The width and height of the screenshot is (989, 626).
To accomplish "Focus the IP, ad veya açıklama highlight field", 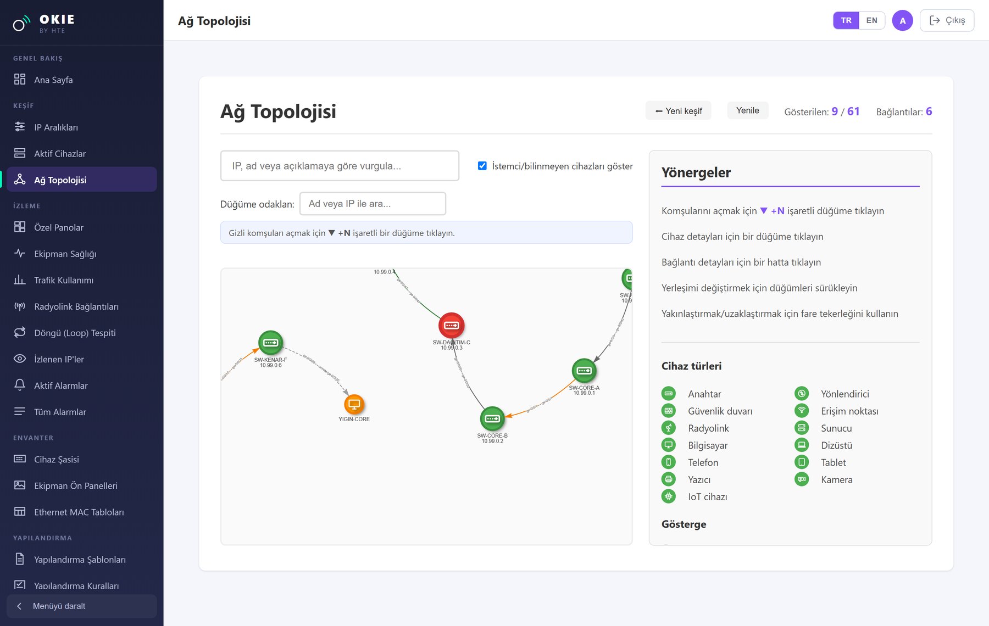I will click(340, 166).
